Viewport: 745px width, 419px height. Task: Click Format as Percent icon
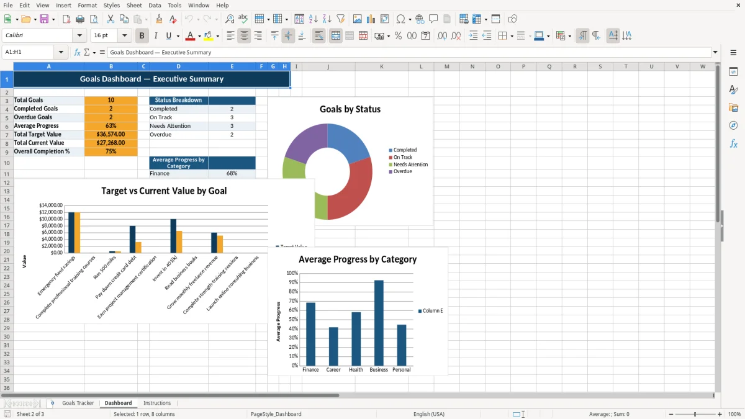click(x=398, y=36)
